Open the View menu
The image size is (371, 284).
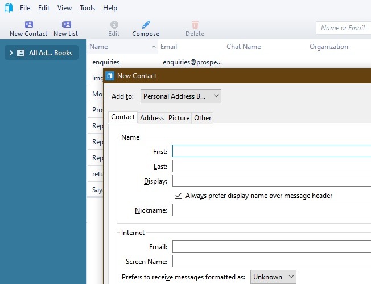point(64,8)
